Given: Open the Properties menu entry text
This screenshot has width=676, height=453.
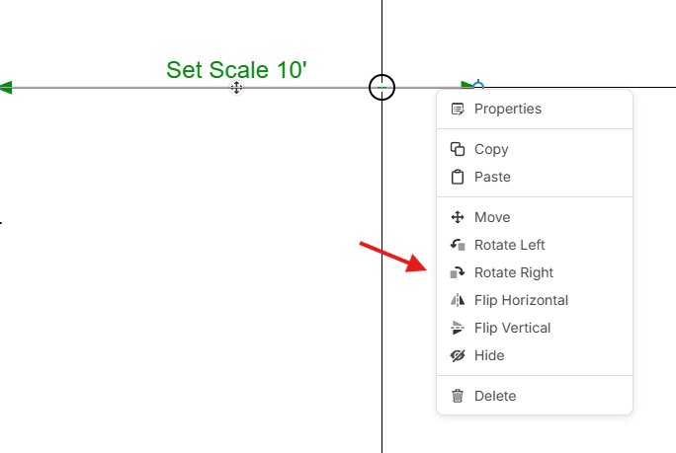Looking at the screenshot, I should 508,109.
